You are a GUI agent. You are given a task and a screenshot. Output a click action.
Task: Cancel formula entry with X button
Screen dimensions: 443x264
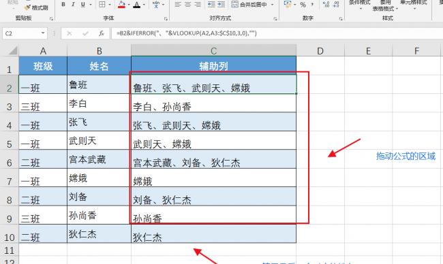[70, 33]
